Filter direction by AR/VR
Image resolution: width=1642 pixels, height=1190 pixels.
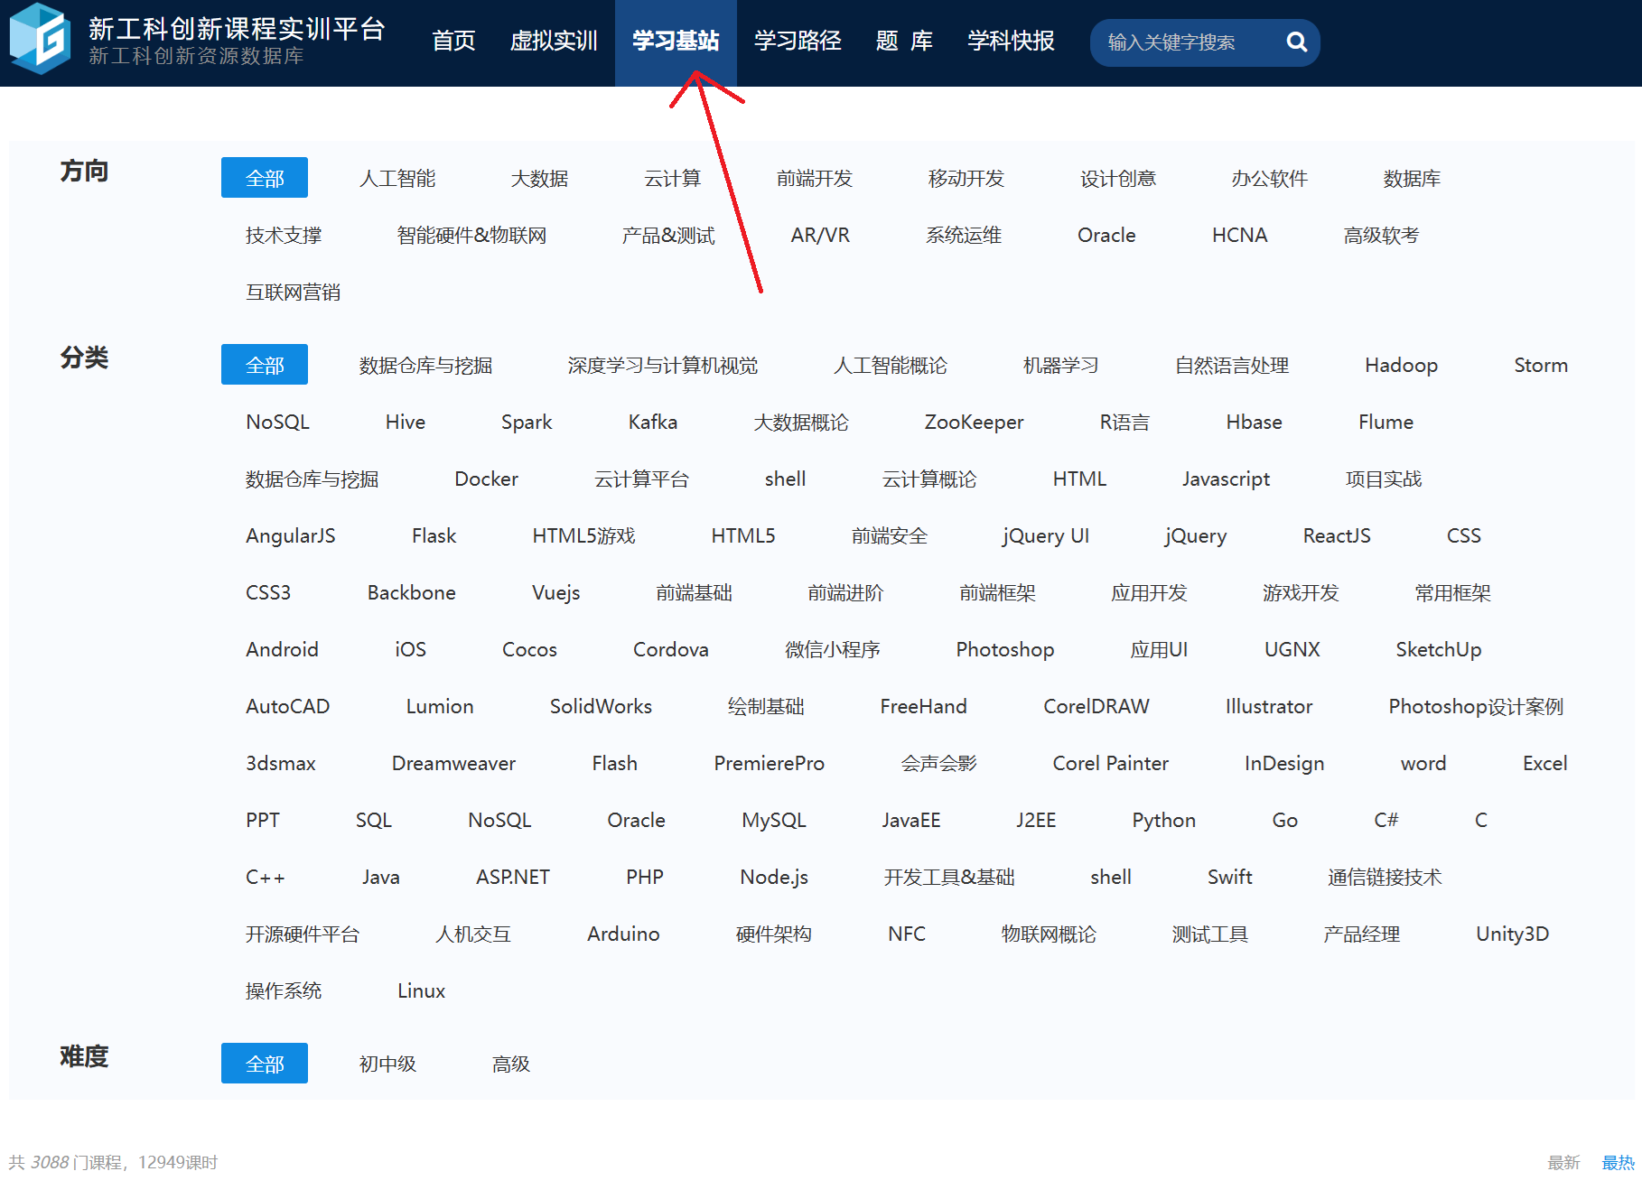(x=820, y=235)
